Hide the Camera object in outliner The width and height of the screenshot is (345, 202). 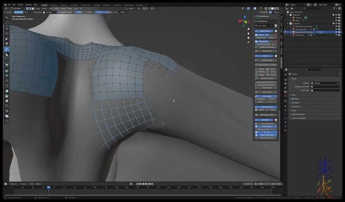point(336,18)
